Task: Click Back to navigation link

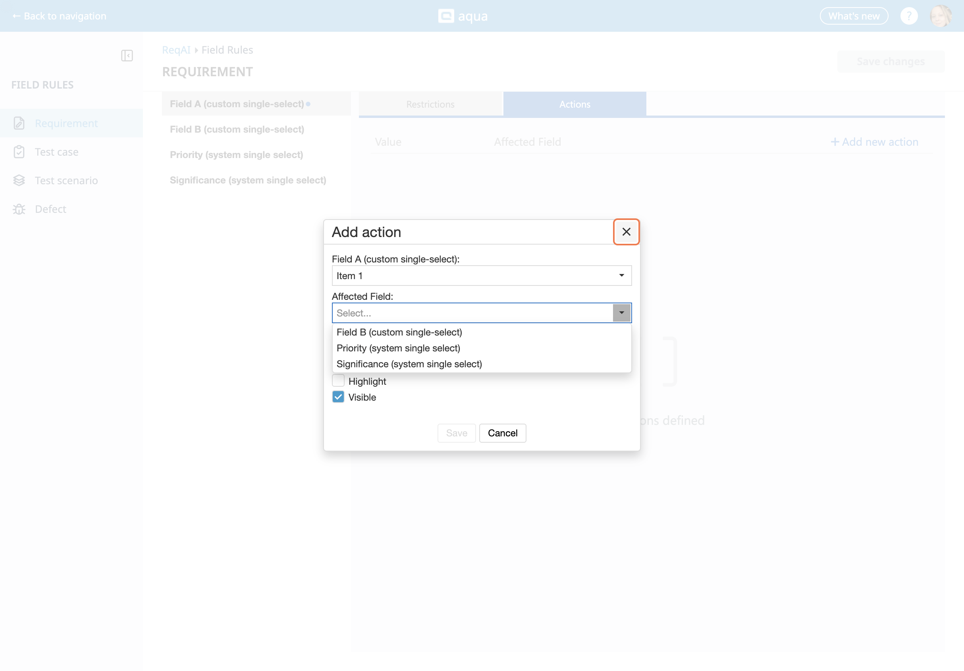Action: [x=59, y=16]
